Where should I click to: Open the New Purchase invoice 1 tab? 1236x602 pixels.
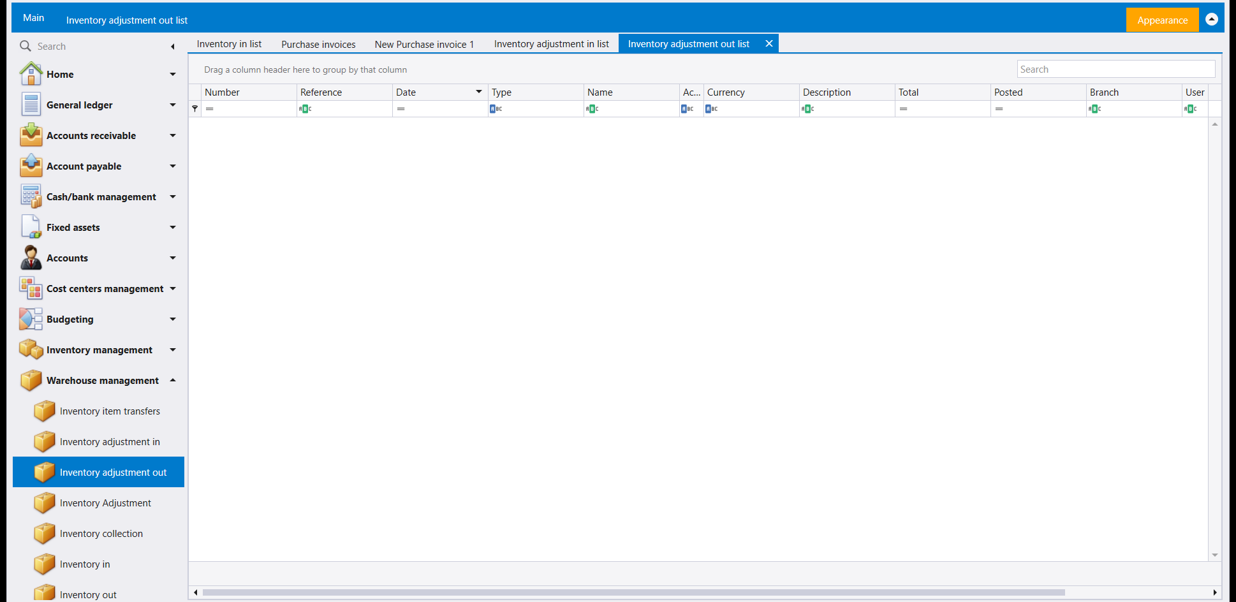[x=424, y=44]
